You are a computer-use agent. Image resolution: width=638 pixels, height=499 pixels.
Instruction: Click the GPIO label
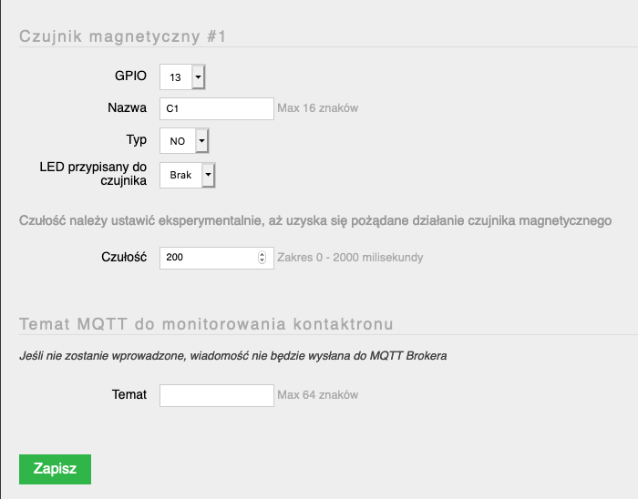pyautogui.click(x=130, y=76)
